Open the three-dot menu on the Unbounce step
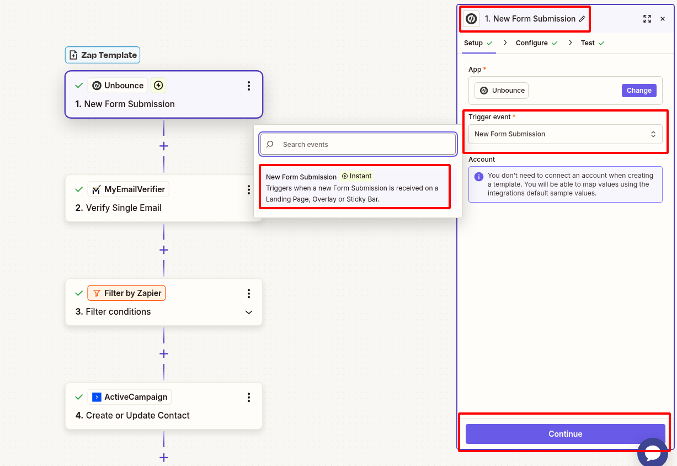This screenshot has height=466, width=677. tap(249, 86)
